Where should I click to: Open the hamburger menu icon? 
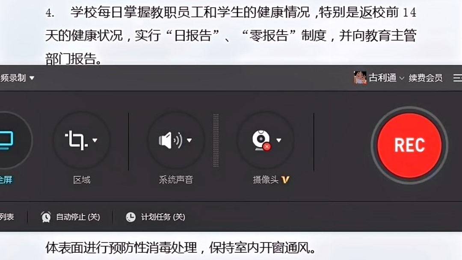458,78
